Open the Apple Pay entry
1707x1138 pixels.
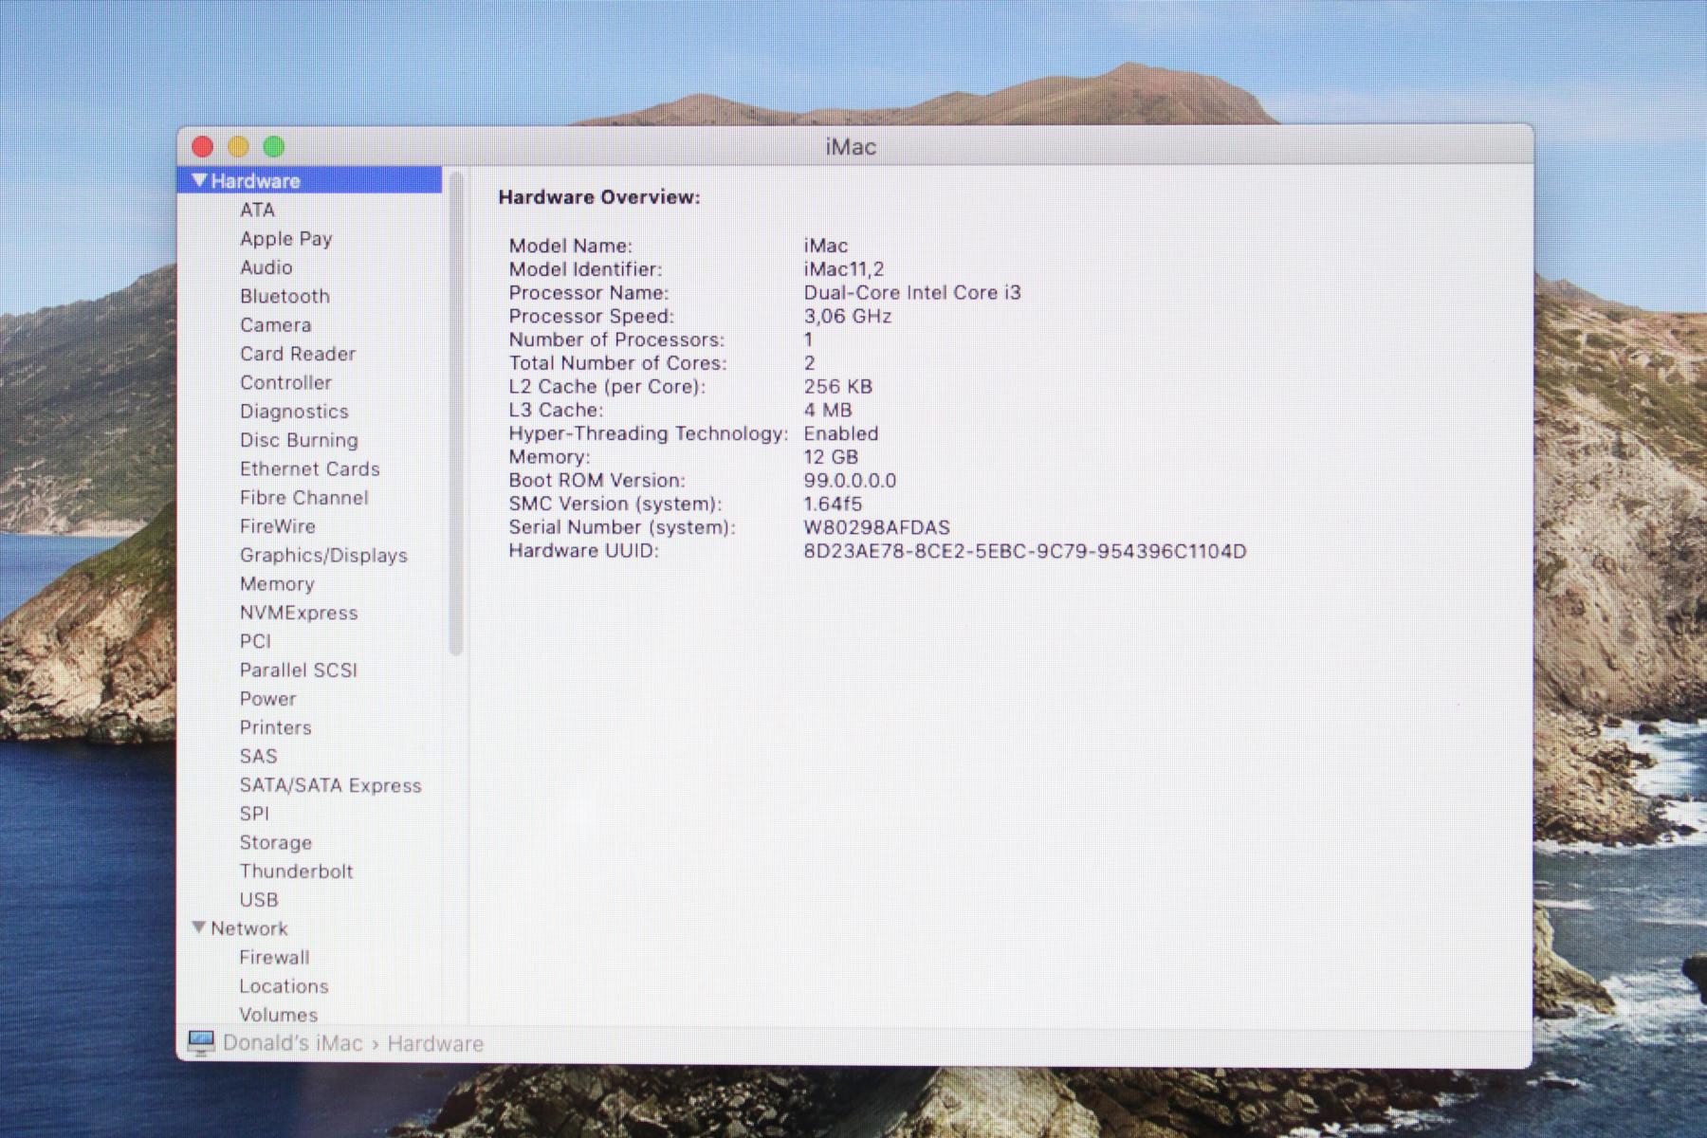click(285, 239)
